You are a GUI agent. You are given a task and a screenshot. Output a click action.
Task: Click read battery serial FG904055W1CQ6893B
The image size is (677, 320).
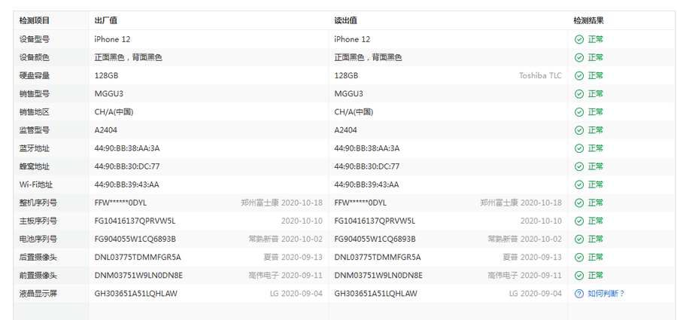tap(375, 239)
